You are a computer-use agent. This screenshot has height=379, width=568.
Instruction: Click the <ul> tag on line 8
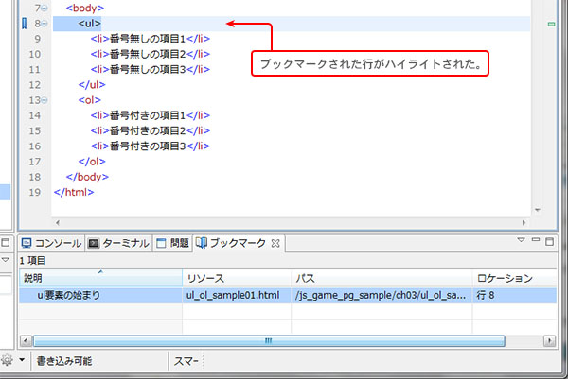click(x=90, y=24)
